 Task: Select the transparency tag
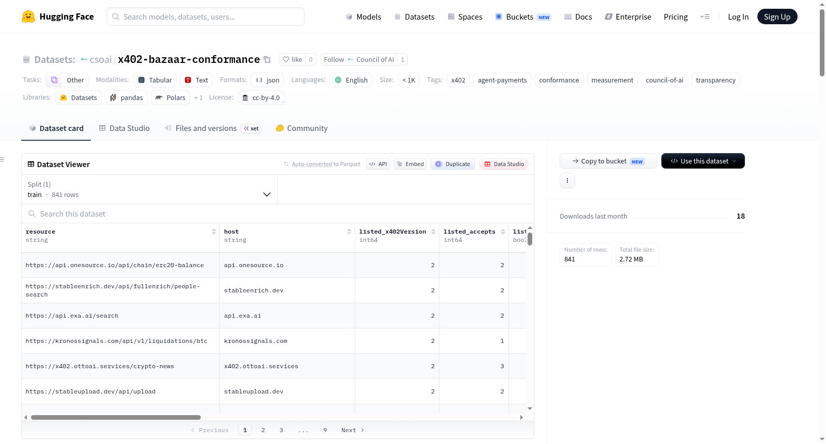click(716, 80)
